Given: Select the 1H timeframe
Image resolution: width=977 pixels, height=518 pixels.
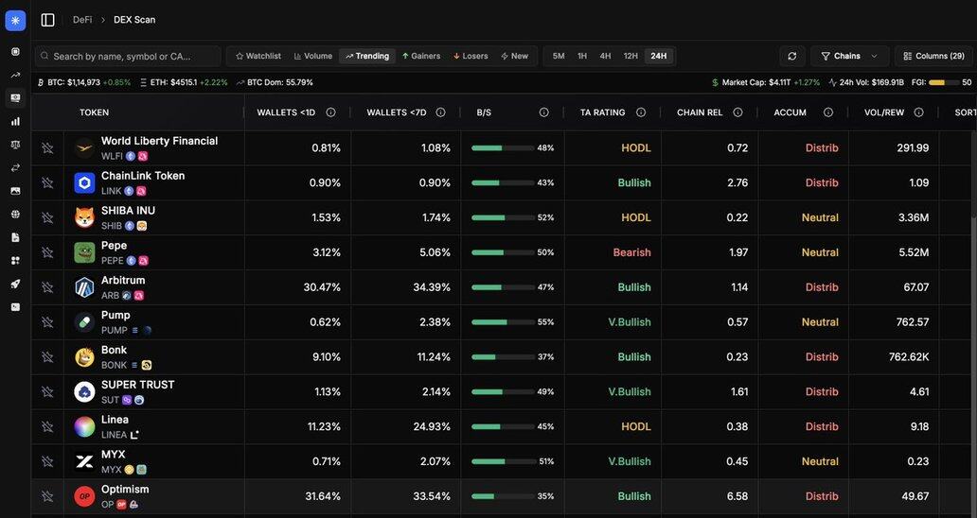Looking at the screenshot, I should coord(582,56).
